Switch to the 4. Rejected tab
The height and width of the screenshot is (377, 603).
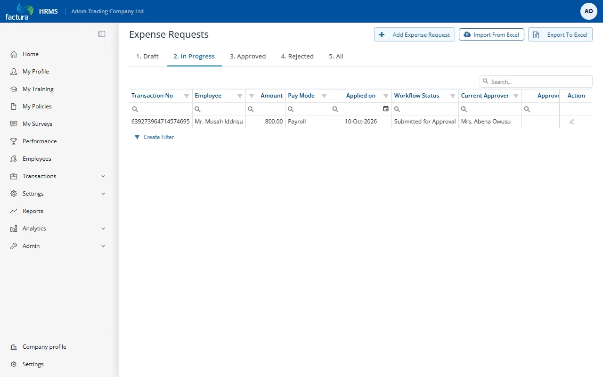tap(297, 57)
